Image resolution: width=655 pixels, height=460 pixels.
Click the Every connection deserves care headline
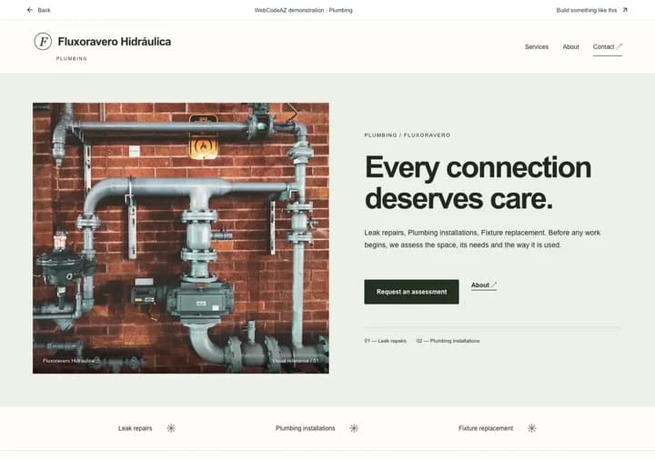(x=478, y=183)
